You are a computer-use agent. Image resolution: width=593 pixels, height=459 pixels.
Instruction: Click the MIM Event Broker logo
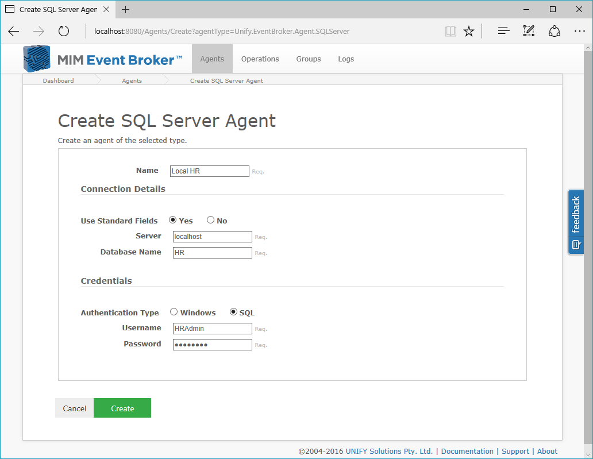(102, 59)
